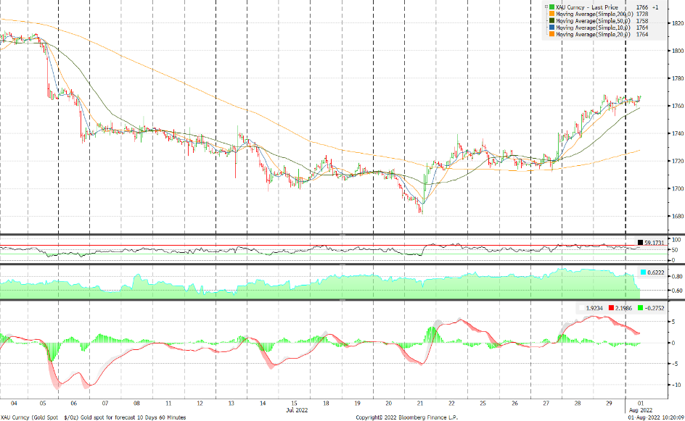Click the last price value 1766
Viewport: 685px width, 421px height.
[x=641, y=7]
